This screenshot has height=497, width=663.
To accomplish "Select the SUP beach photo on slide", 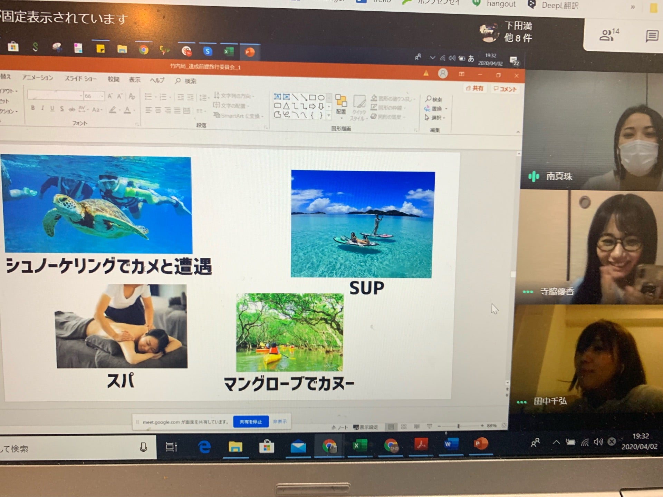I will pyautogui.click(x=362, y=224).
